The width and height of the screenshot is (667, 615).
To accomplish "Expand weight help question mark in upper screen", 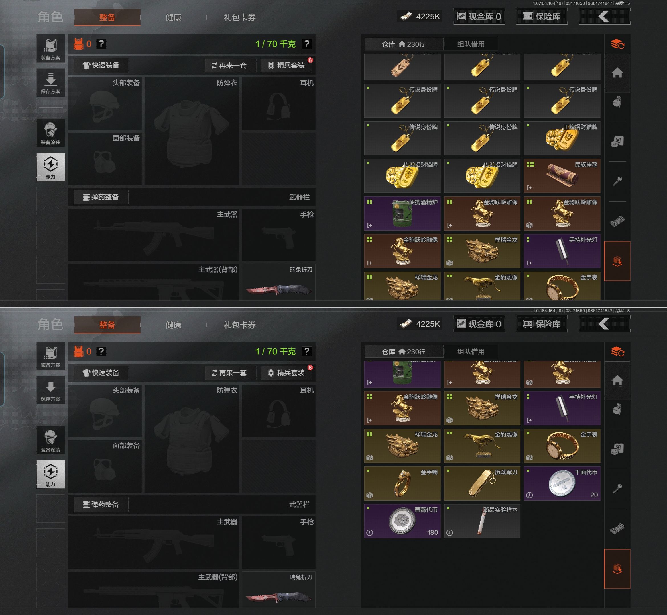I will point(306,44).
